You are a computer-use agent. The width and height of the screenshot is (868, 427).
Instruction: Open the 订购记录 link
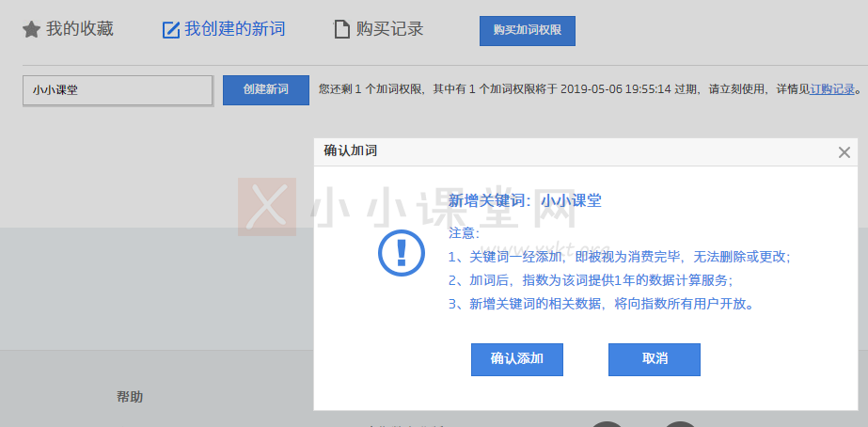[x=832, y=89]
